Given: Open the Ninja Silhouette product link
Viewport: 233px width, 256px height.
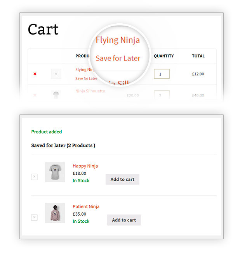Looking at the screenshot, I should 90,91.
